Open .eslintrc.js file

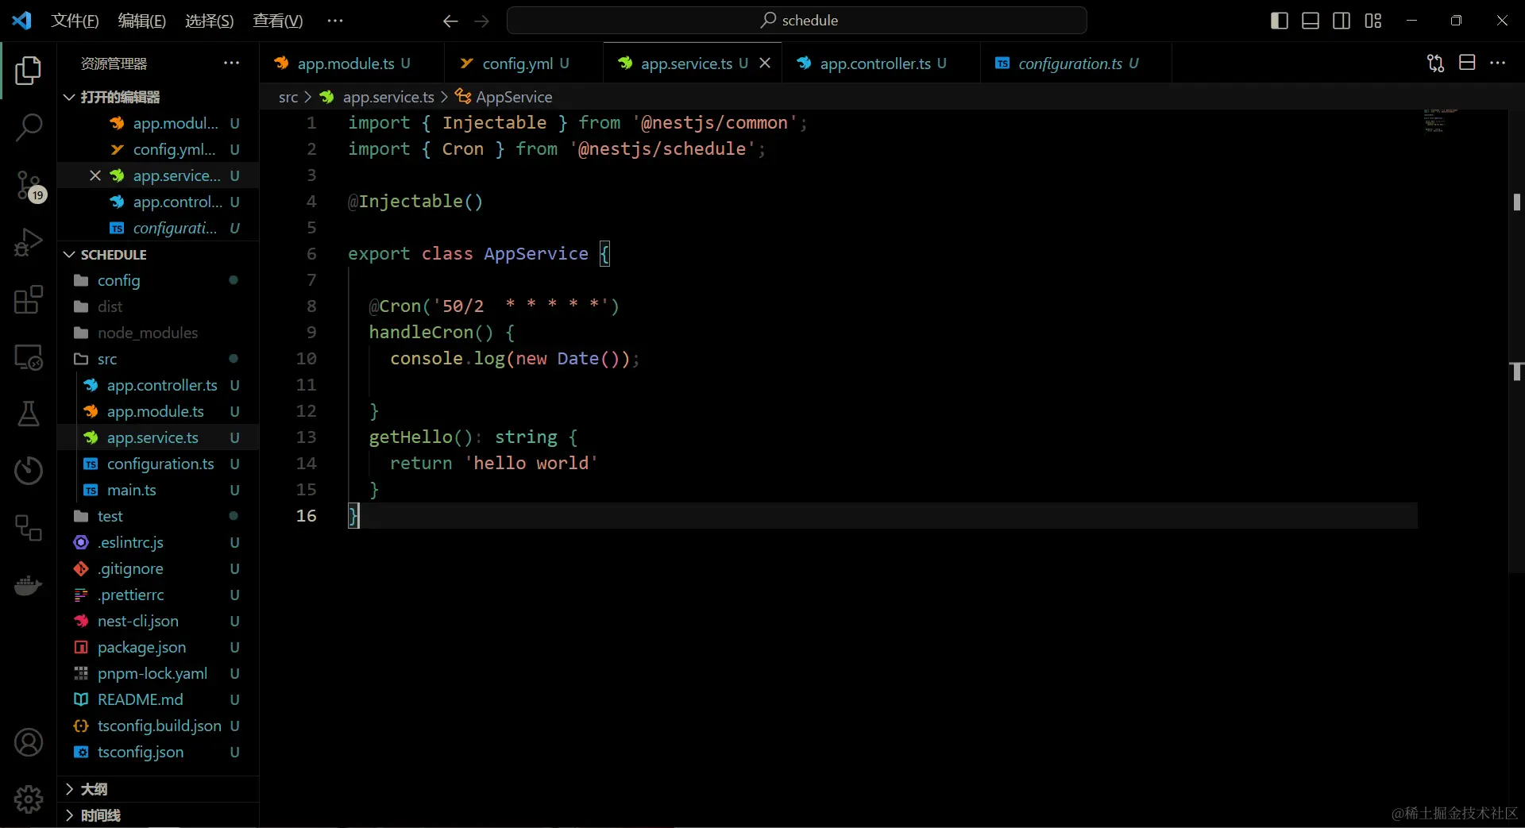(x=158, y=542)
